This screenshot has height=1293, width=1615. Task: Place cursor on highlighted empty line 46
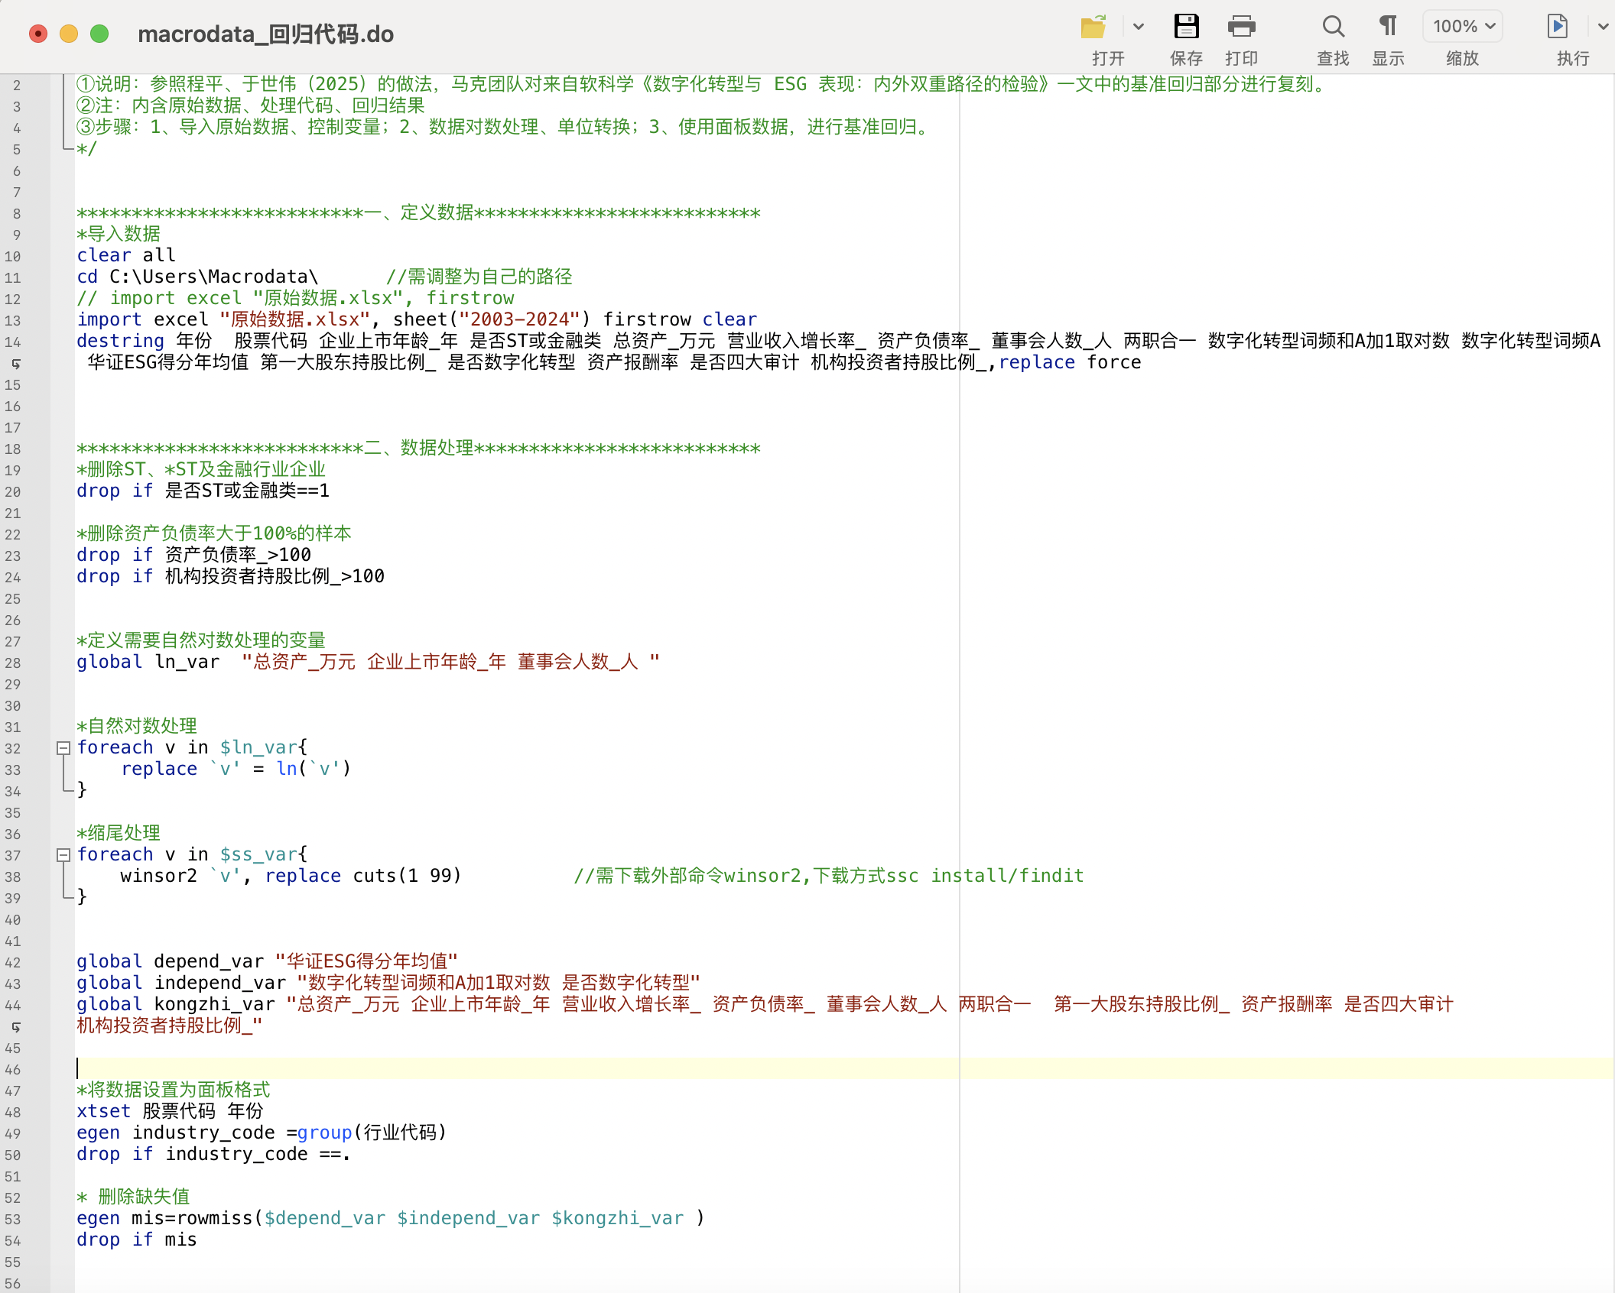(459, 1068)
